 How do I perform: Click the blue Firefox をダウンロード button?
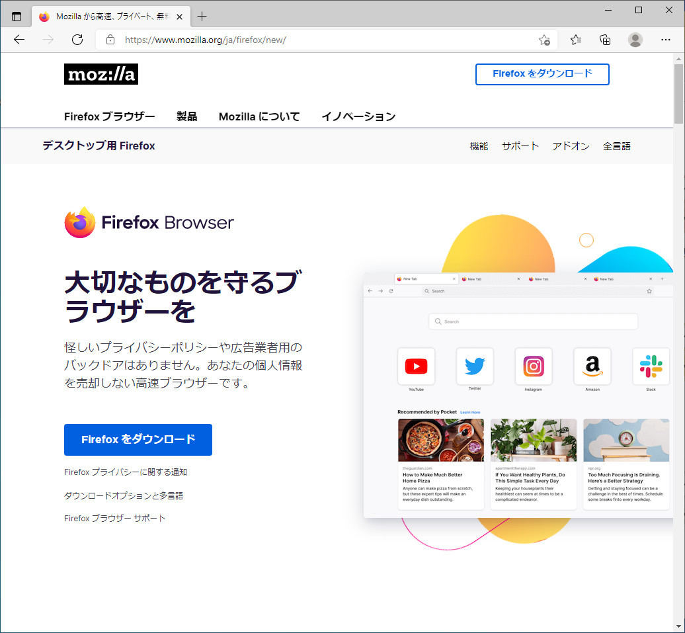click(x=138, y=440)
